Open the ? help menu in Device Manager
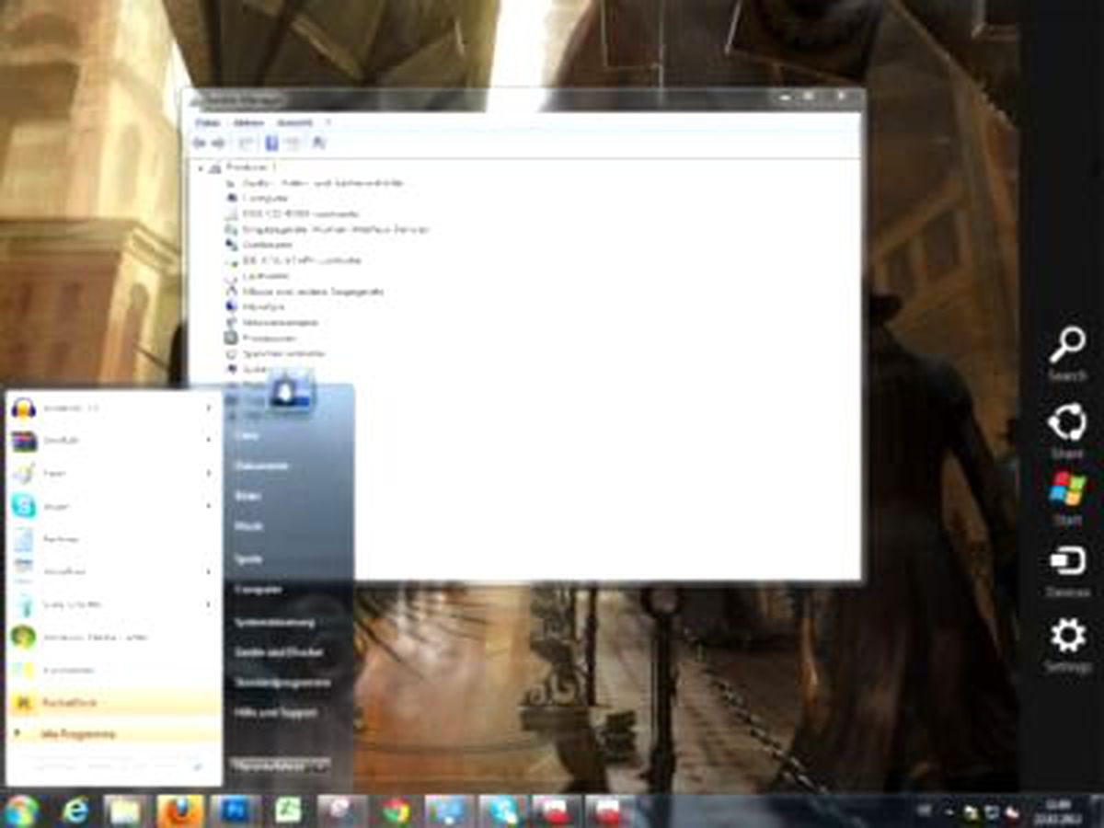Viewport: 1104px width, 828px height. pyautogui.click(x=328, y=122)
